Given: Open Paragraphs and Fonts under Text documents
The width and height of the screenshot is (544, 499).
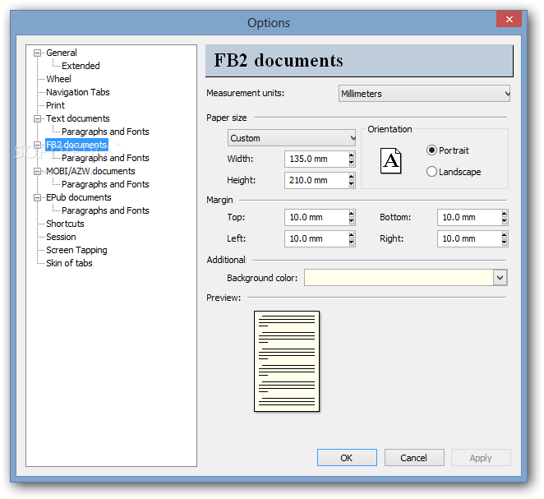Looking at the screenshot, I should coord(105,132).
